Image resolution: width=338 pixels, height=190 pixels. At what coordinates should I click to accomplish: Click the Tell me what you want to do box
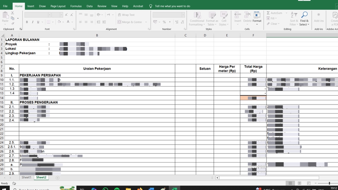point(172,6)
